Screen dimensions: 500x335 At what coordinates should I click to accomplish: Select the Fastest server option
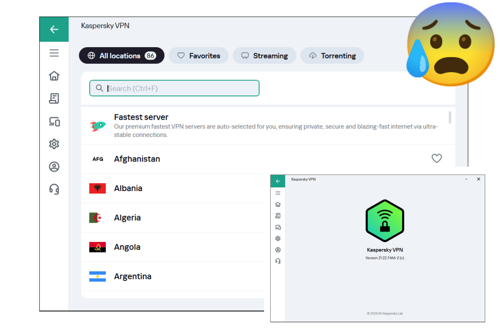point(268,126)
